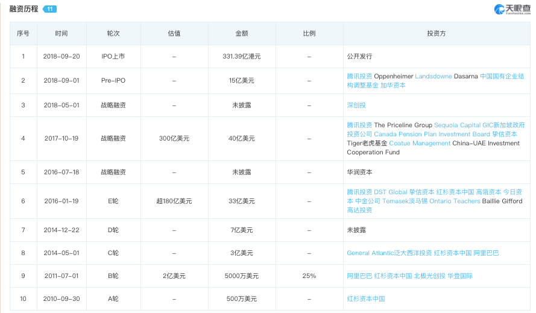Select the amount 331.39亿港元
The height and width of the screenshot is (313, 536).
coord(242,56)
